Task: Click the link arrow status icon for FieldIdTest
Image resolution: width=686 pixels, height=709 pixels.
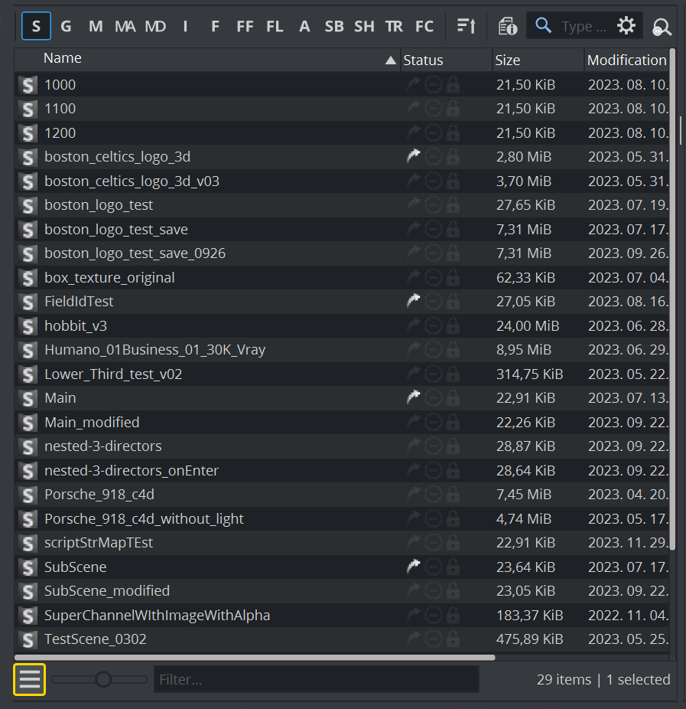Action: pyautogui.click(x=414, y=302)
